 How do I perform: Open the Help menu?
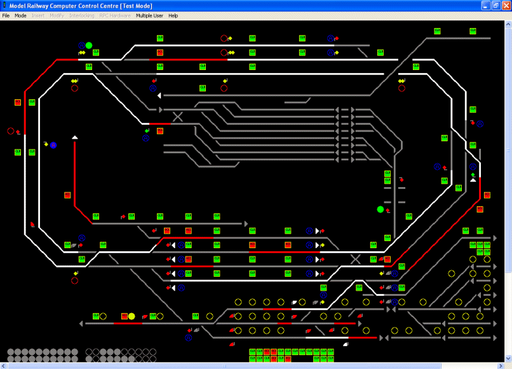pos(173,16)
